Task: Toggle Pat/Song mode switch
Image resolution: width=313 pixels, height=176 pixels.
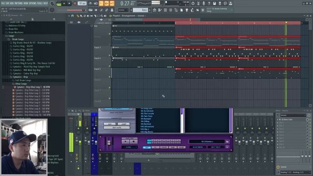Action: click(x=59, y=3)
